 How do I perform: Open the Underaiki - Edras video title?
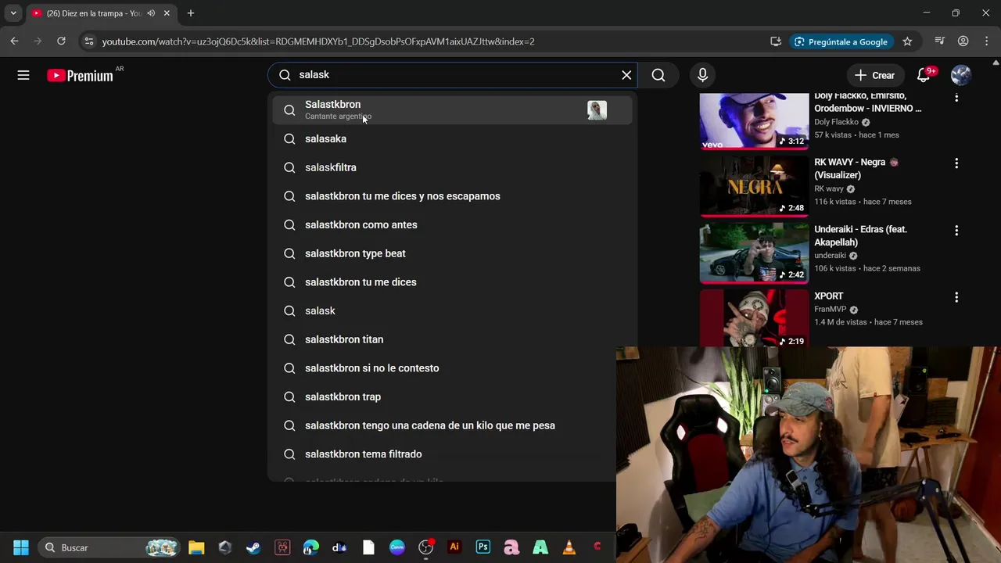pos(860,235)
